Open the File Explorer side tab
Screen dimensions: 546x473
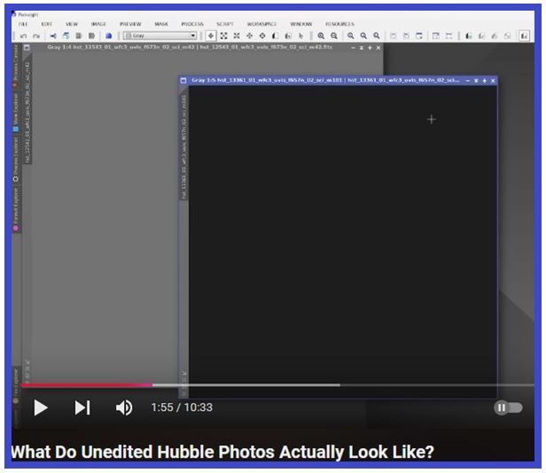[x=15, y=385]
